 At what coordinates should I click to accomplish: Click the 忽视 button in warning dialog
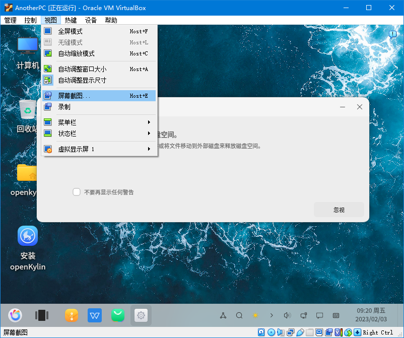[339, 210]
